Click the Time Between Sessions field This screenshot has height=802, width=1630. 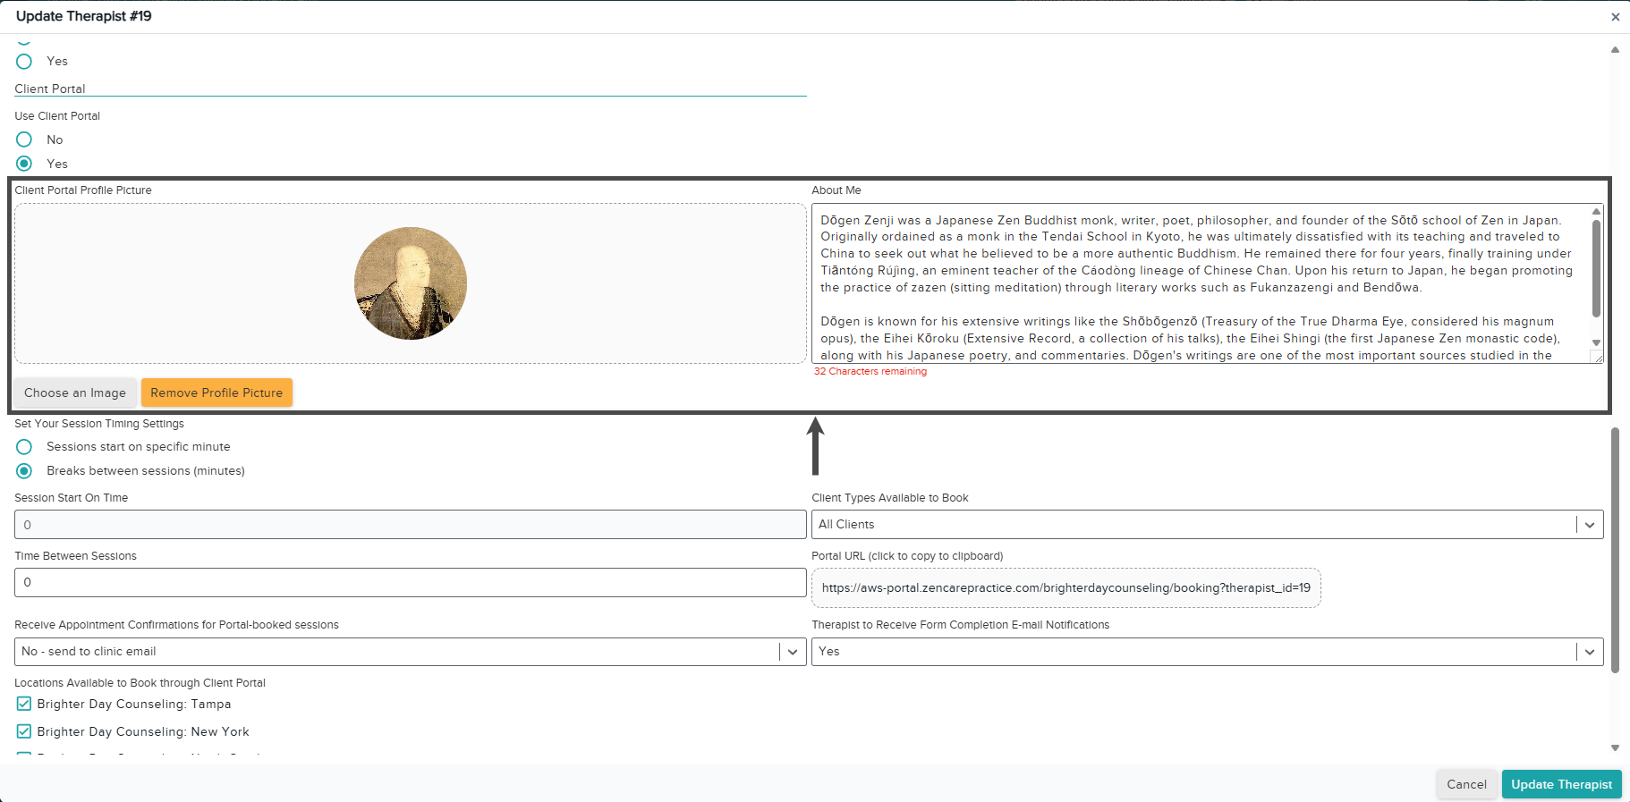point(411,582)
